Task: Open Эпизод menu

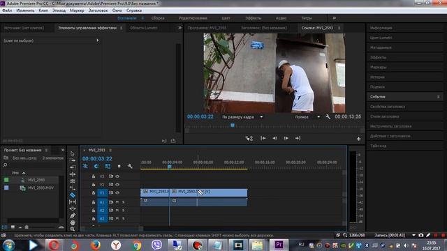Action: [x=59, y=10]
